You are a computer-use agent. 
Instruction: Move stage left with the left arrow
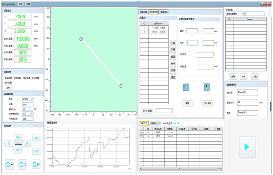(x=9, y=143)
